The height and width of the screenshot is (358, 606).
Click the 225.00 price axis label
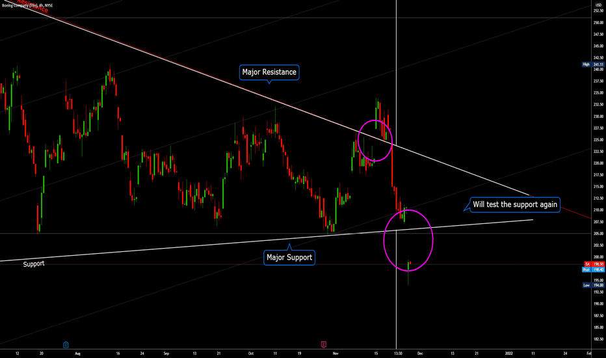(x=598, y=140)
